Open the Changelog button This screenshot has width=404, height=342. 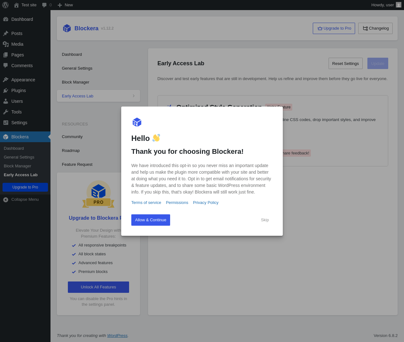(375, 28)
